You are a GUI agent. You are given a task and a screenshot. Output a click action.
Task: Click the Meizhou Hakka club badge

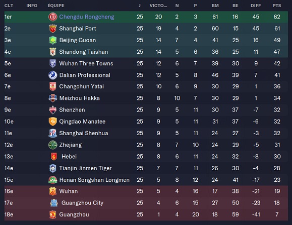click(x=53, y=98)
